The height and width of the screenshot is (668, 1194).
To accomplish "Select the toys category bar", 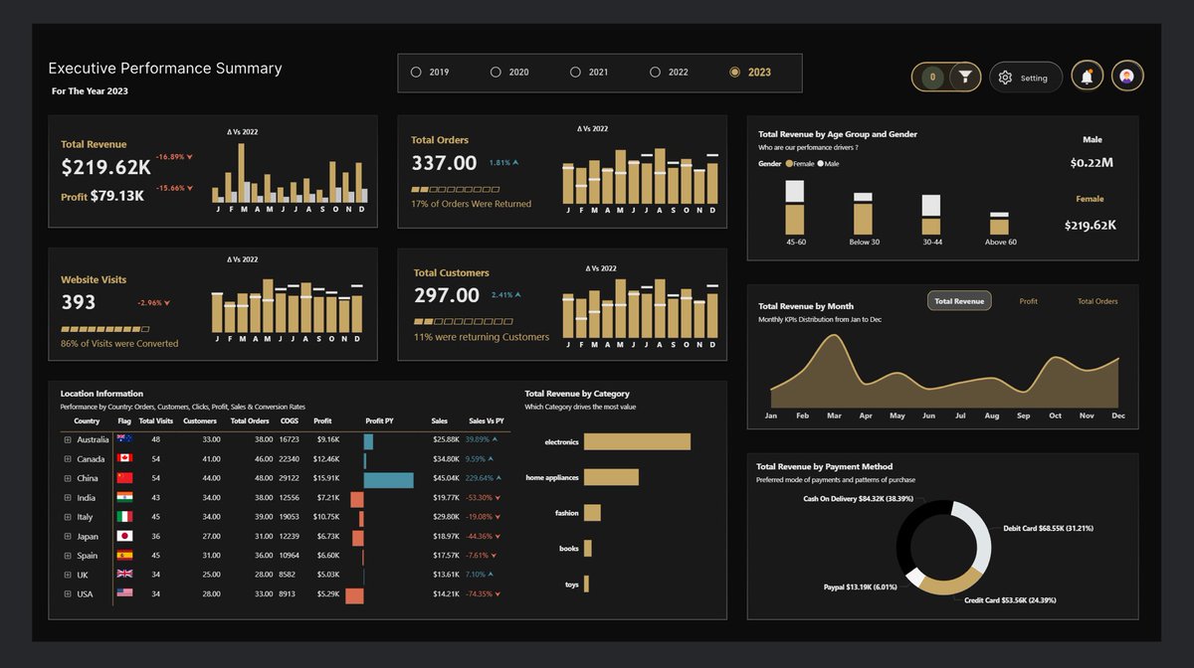I will click(586, 584).
